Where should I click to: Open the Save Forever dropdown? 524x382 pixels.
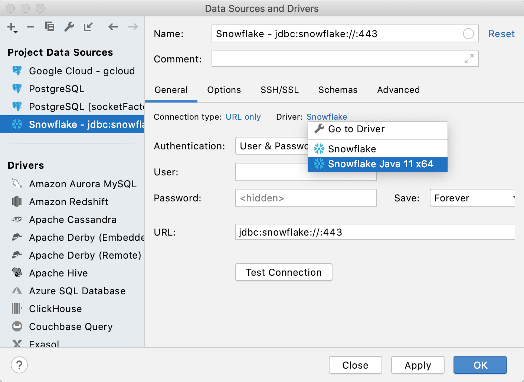(x=473, y=198)
